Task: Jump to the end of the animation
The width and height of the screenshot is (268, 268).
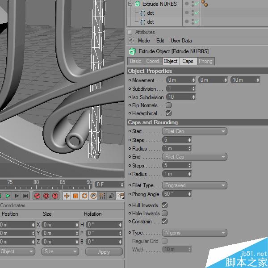Action: point(25,196)
